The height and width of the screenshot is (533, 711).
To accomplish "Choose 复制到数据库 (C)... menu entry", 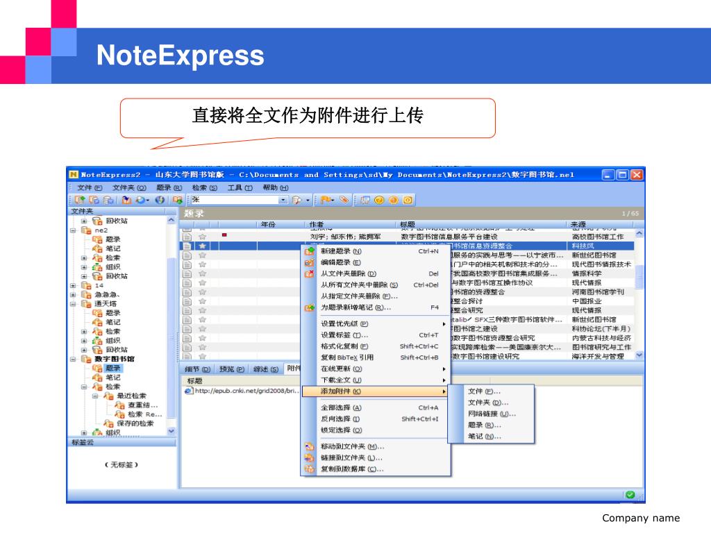I will (x=376, y=469).
